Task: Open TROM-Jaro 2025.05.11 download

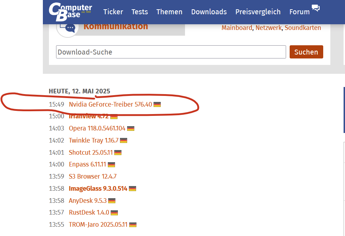Action: [x=98, y=224]
